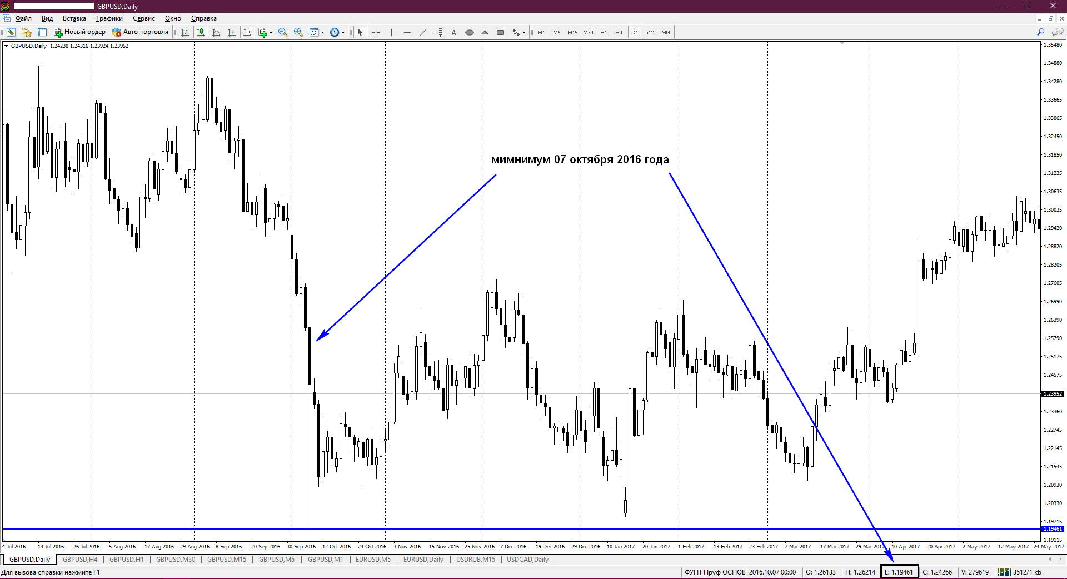Open the Графики menu
Screen dimensions: 1067x579
click(109, 18)
